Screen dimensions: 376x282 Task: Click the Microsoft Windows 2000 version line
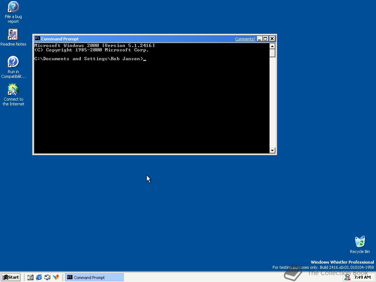click(94, 45)
